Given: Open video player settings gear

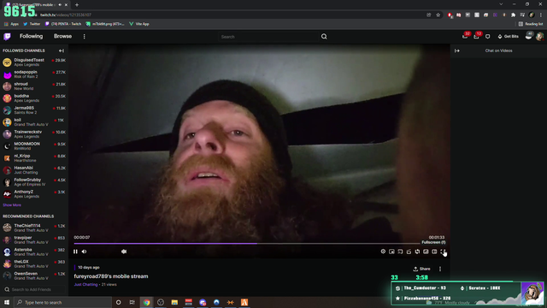Looking at the screenshot, I should click(x=383, y=252).
